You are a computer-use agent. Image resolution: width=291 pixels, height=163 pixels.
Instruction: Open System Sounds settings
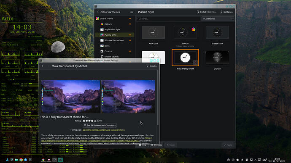[x=115, y=57]
